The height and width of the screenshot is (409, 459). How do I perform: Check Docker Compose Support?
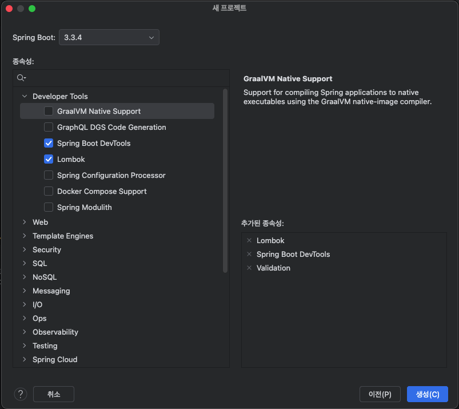pos(49,191)
